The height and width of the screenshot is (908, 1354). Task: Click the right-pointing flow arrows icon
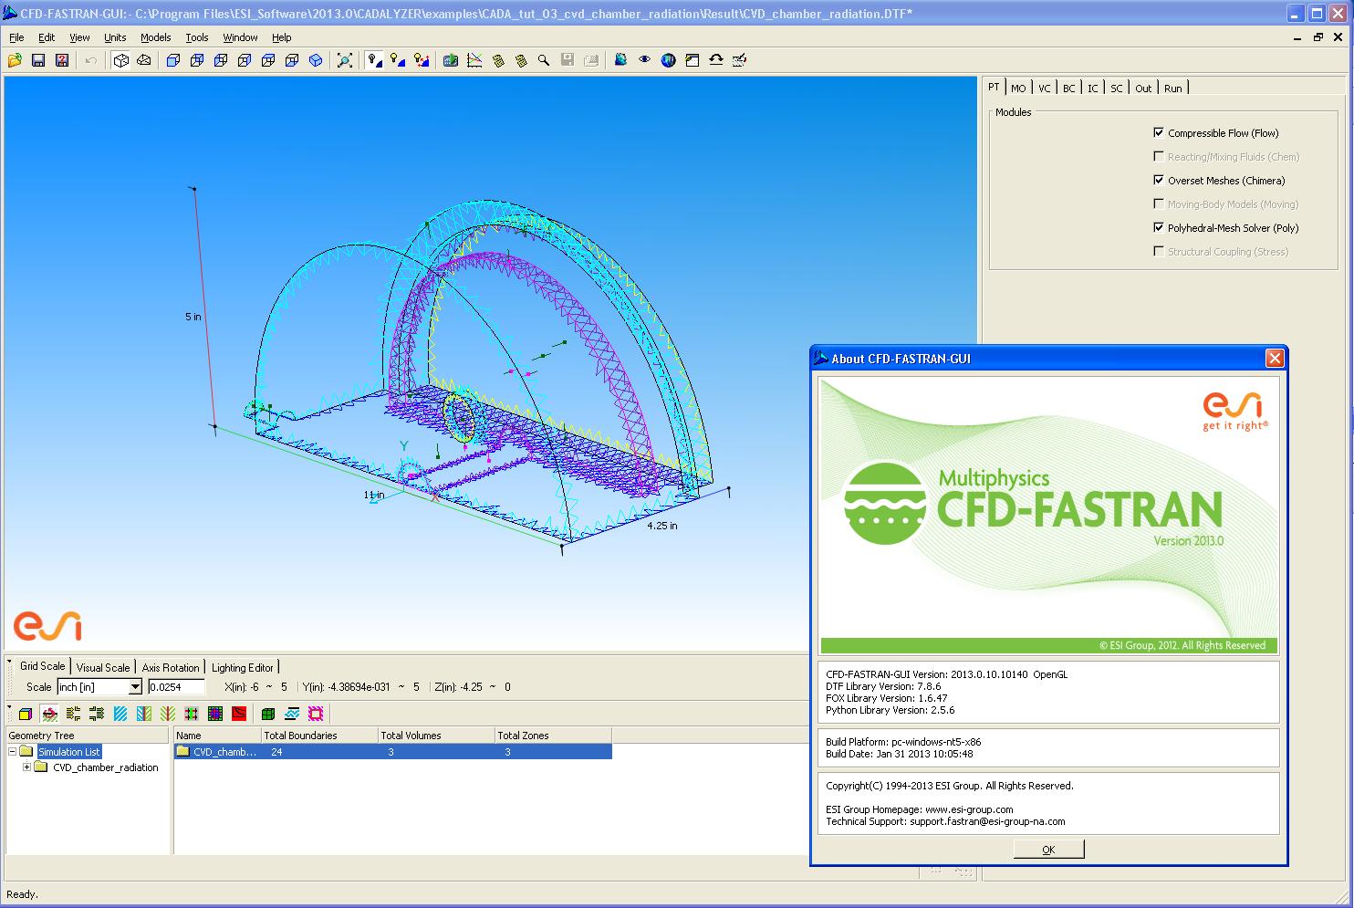click(x=74, y=714)
